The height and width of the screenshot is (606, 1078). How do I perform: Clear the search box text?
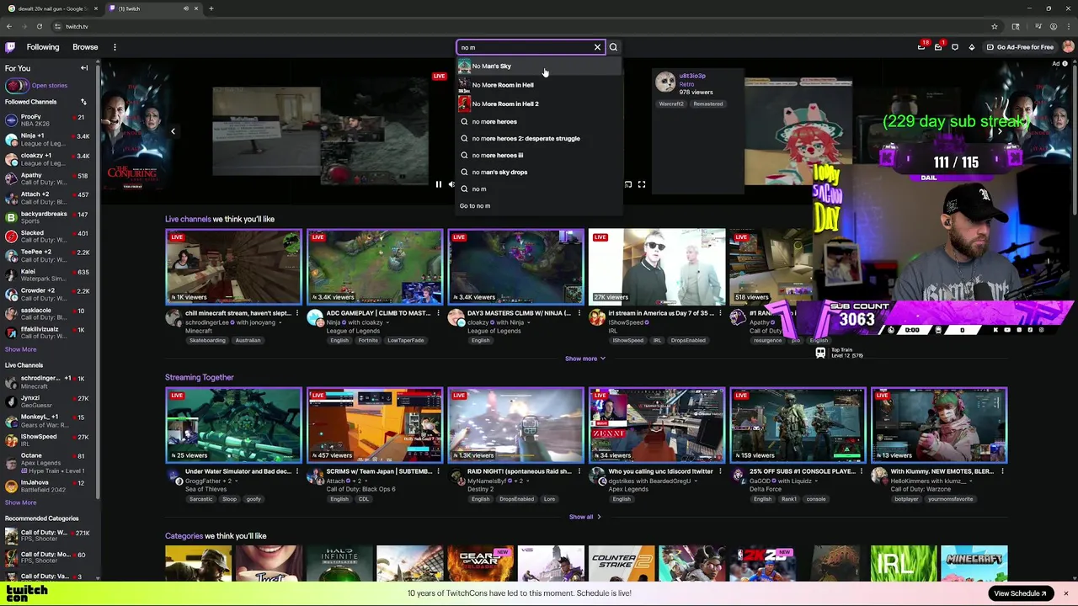[597, 47]
